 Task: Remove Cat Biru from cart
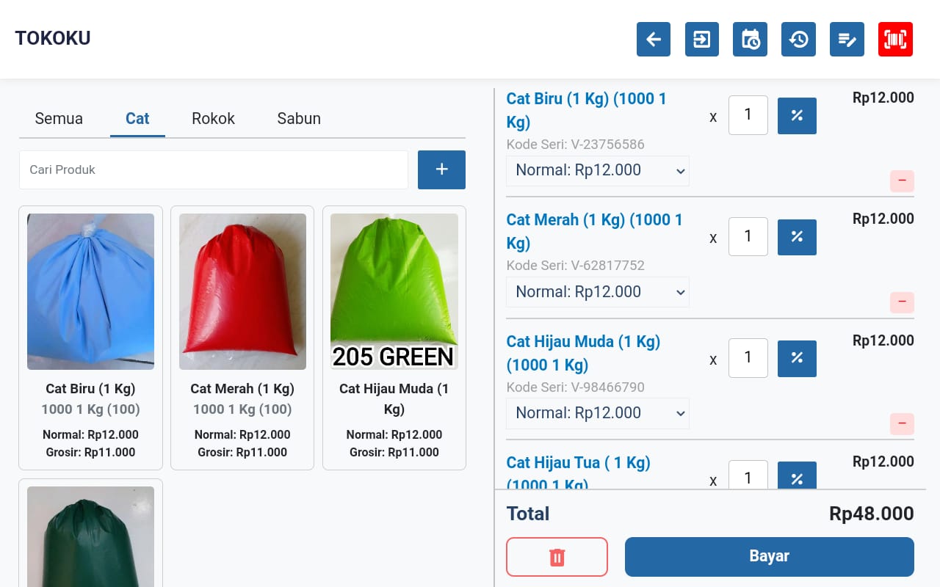coord(902,181)
